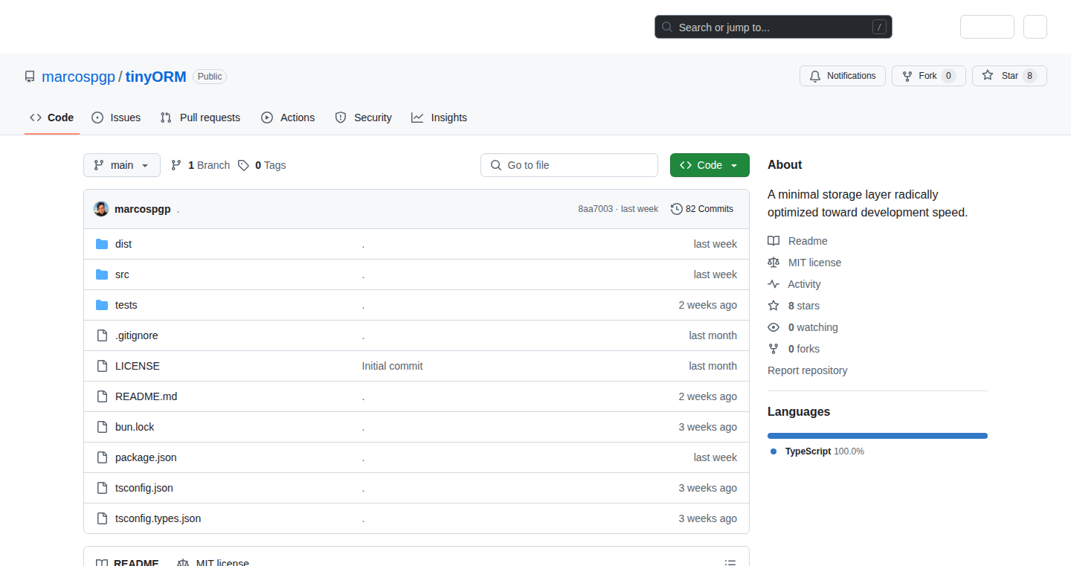Click marcospgp author name in commit row
This screenshot has width=1071, height=566.
[142, 209]
